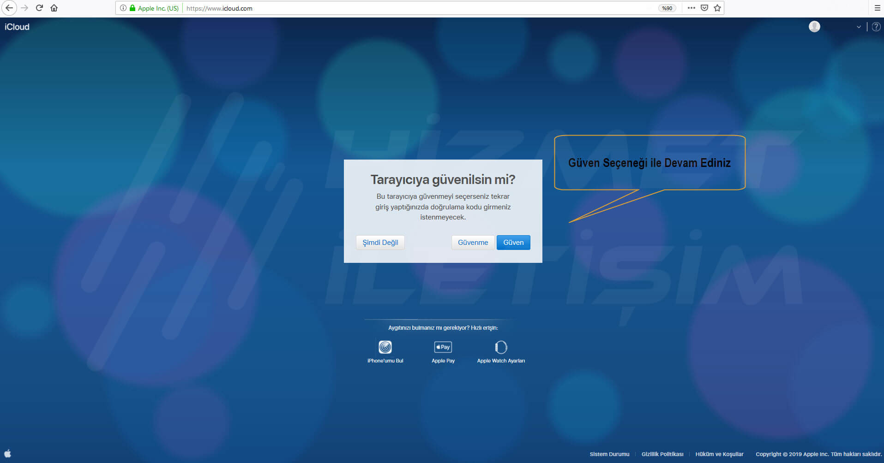This screenshot has height=463, width=884.
Task: Click 'Aygıtınızı bulmanız mı gerekiyor?' text
Action: [429, 328]
